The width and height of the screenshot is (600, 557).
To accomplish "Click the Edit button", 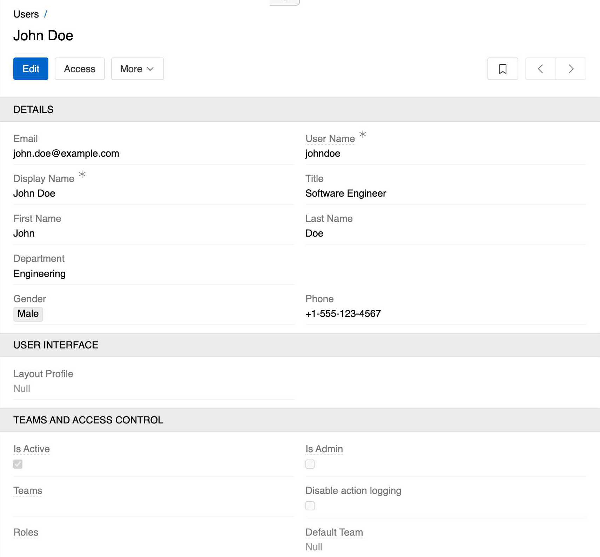I will (31, 69).
